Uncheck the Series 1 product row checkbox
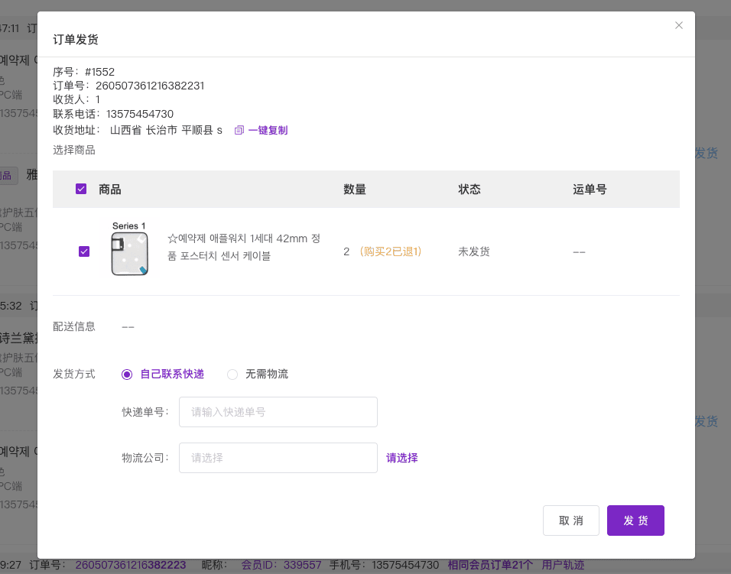The width and height of the screenshot is (731, 574). click(84, 251)
